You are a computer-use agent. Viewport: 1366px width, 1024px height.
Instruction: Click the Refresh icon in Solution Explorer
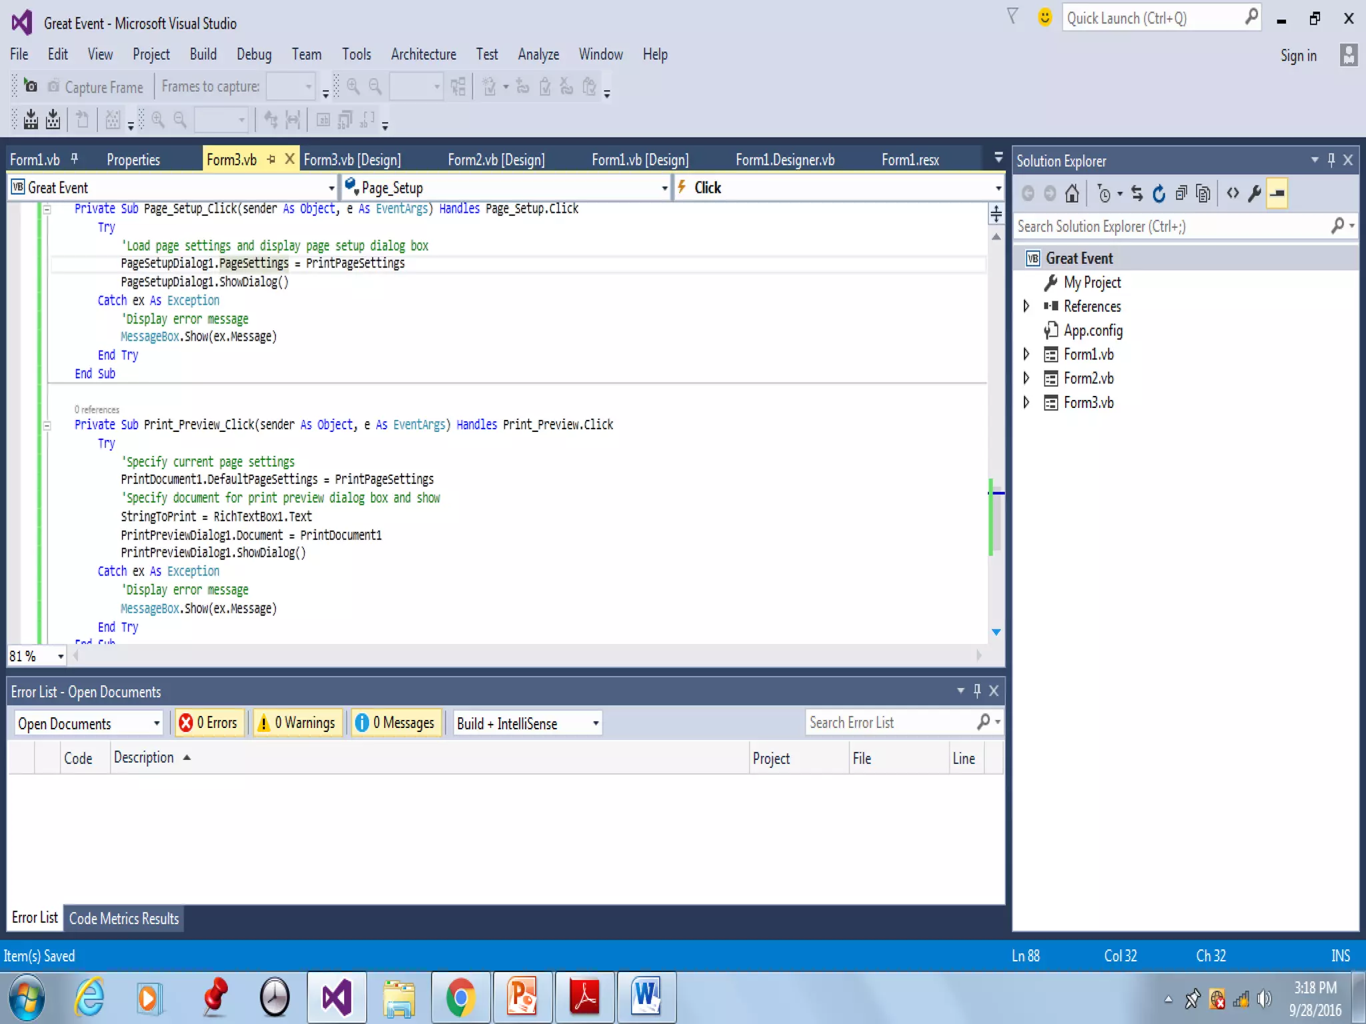pyautogui.click(x=1159, y=193)
